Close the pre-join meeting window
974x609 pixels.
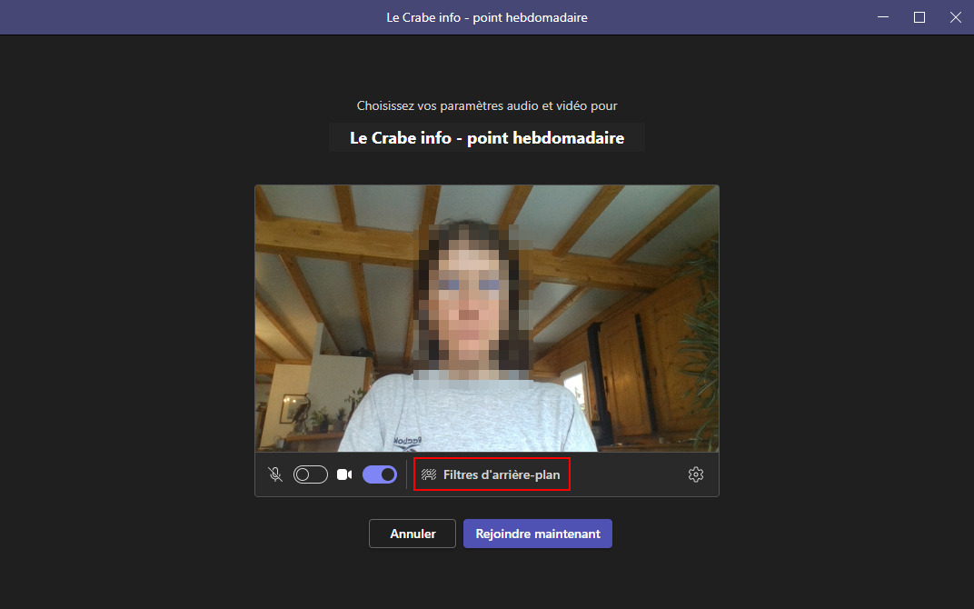(x=955, y=17)
